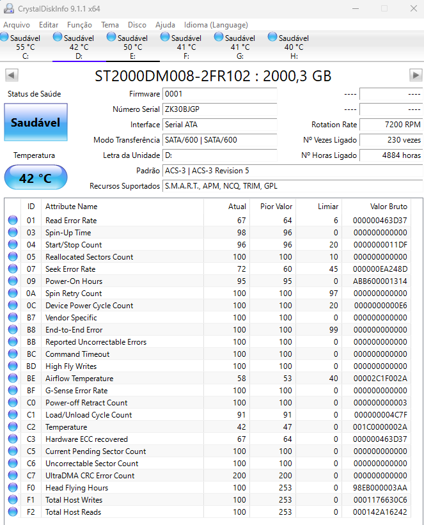Click the disk title ST2000DM008-2FR102

tap(173, 76)
